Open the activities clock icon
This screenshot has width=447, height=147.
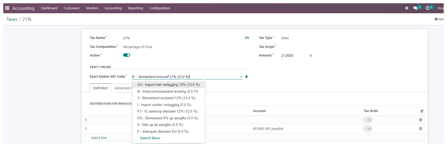coord(428,8)
